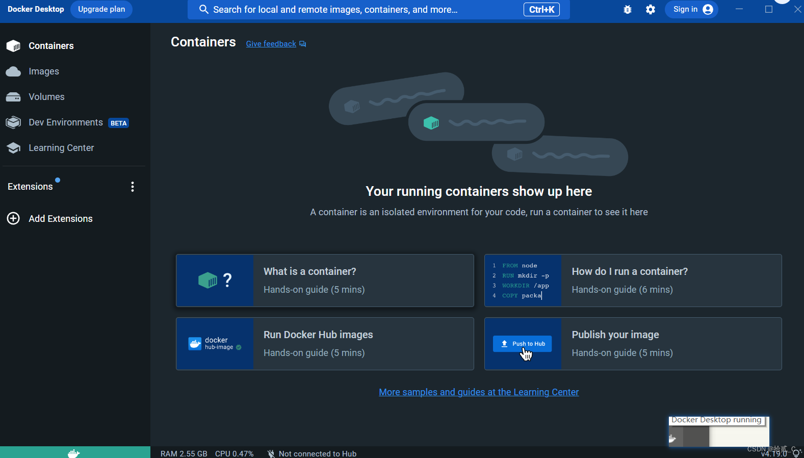Select the Add Extensions label
Viewport: 804px width, 458px height.
point(61,219)
